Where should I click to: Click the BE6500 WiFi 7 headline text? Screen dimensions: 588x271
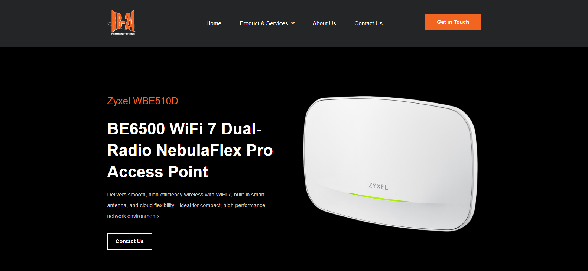tap(184, 129)
